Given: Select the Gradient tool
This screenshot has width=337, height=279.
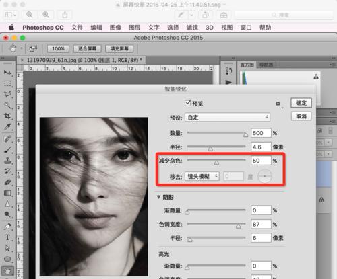Looking at the screenshot, I should tap(7, 193).
